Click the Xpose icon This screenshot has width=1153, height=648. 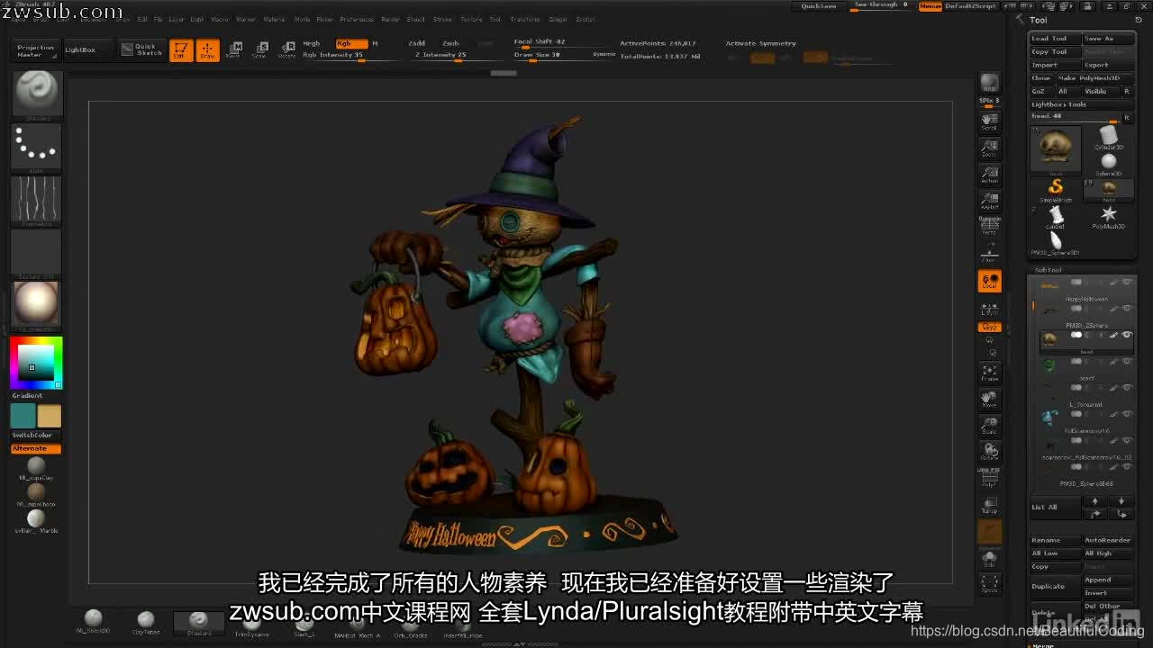(989, 583)
